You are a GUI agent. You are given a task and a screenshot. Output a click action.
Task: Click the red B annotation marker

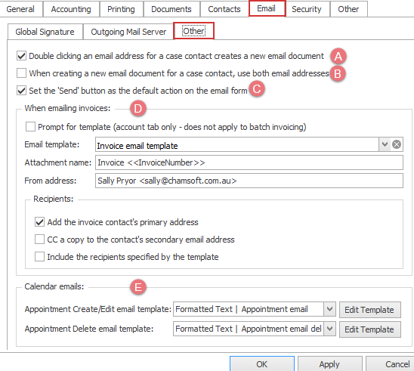tap(338, 73)
